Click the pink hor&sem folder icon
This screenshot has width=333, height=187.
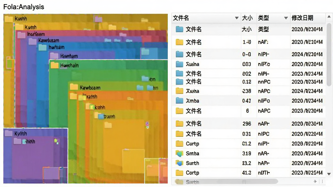(x=21, y=35)
